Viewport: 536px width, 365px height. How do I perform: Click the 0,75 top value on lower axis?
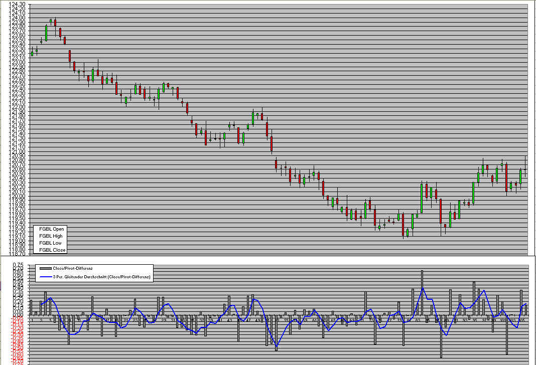pos(18,265)
